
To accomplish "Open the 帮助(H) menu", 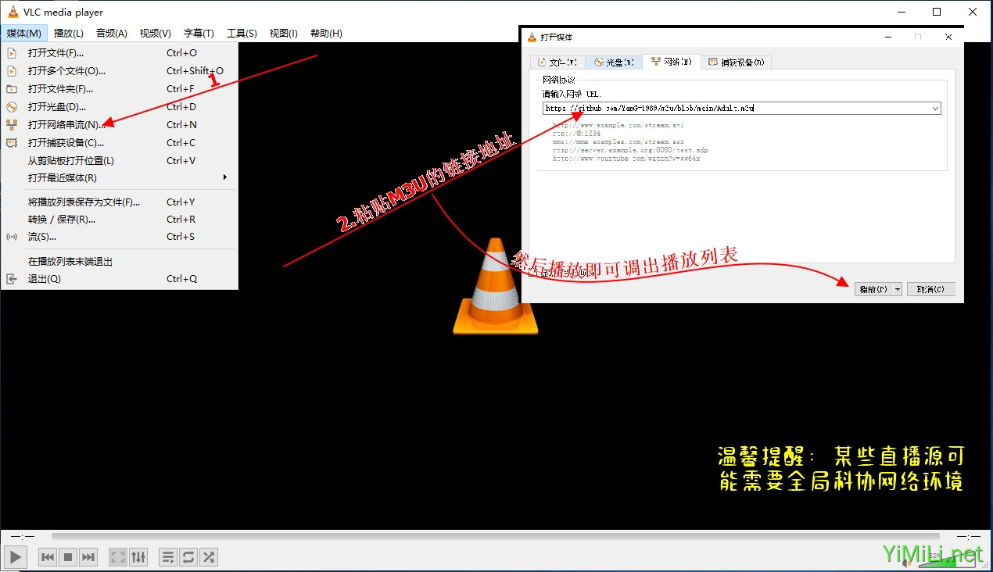I will pos(326,33).
